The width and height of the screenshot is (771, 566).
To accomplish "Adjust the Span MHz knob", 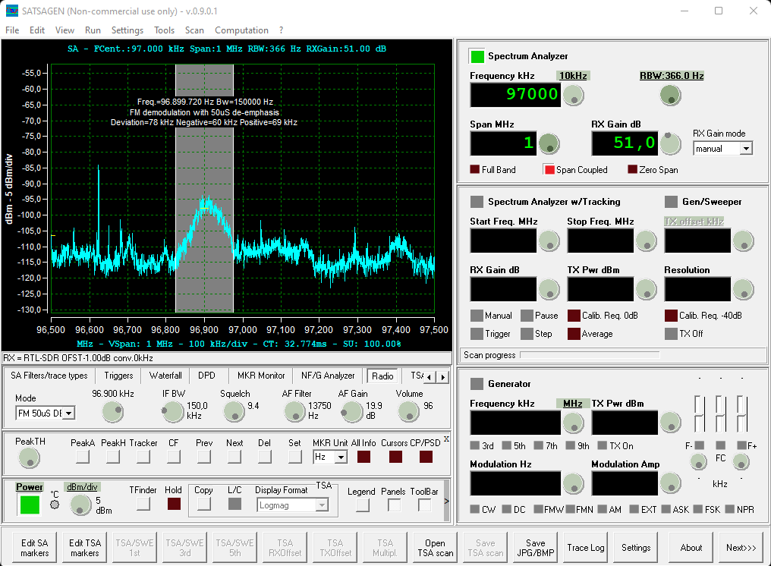I will [x=549, y=143].
